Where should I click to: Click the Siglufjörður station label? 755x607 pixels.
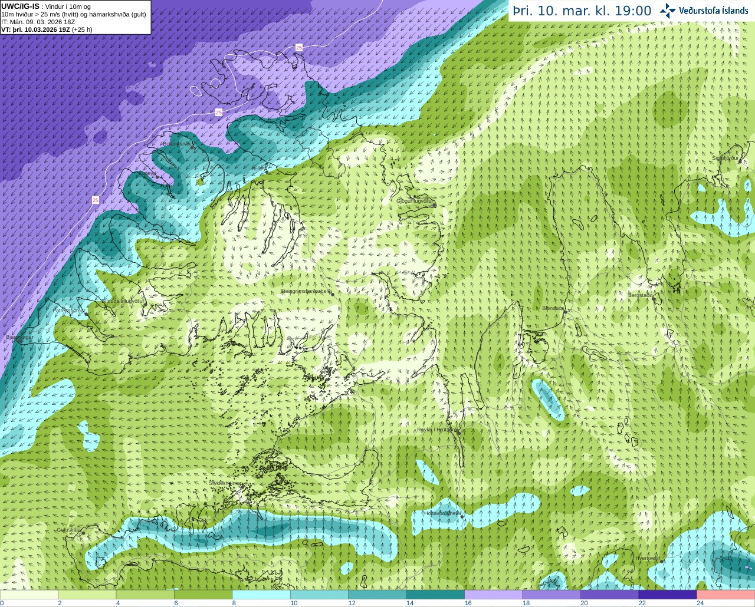[x=725, y=158]
